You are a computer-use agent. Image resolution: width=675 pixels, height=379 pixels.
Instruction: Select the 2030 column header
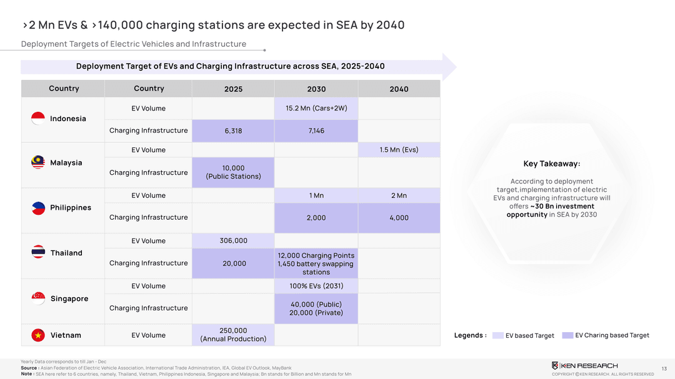pyautogui.click(x=316, y=89)
